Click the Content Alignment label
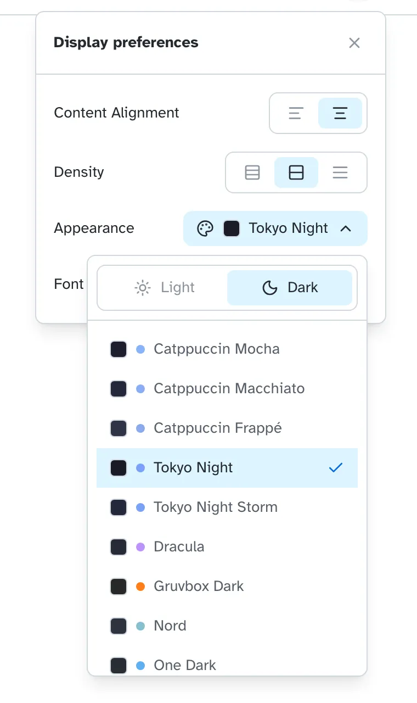Screen dimensions: 417x703 (116, 113)
